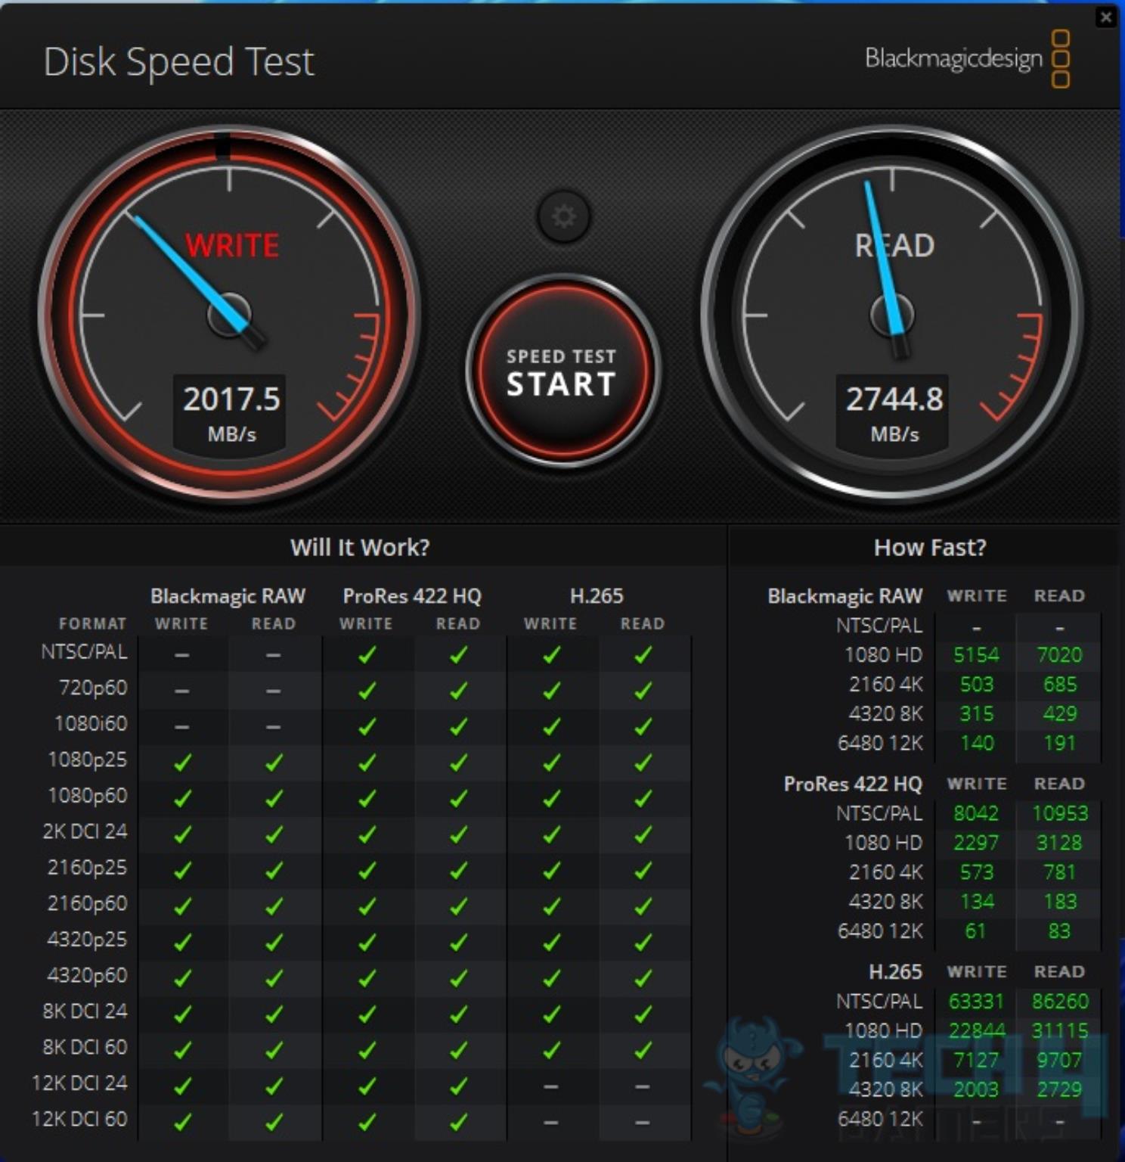This screenshot has height=1162, width=1125.
Task: Click Blackmagic RAW 6480 12K write value 140
Action: coord(976,744)
